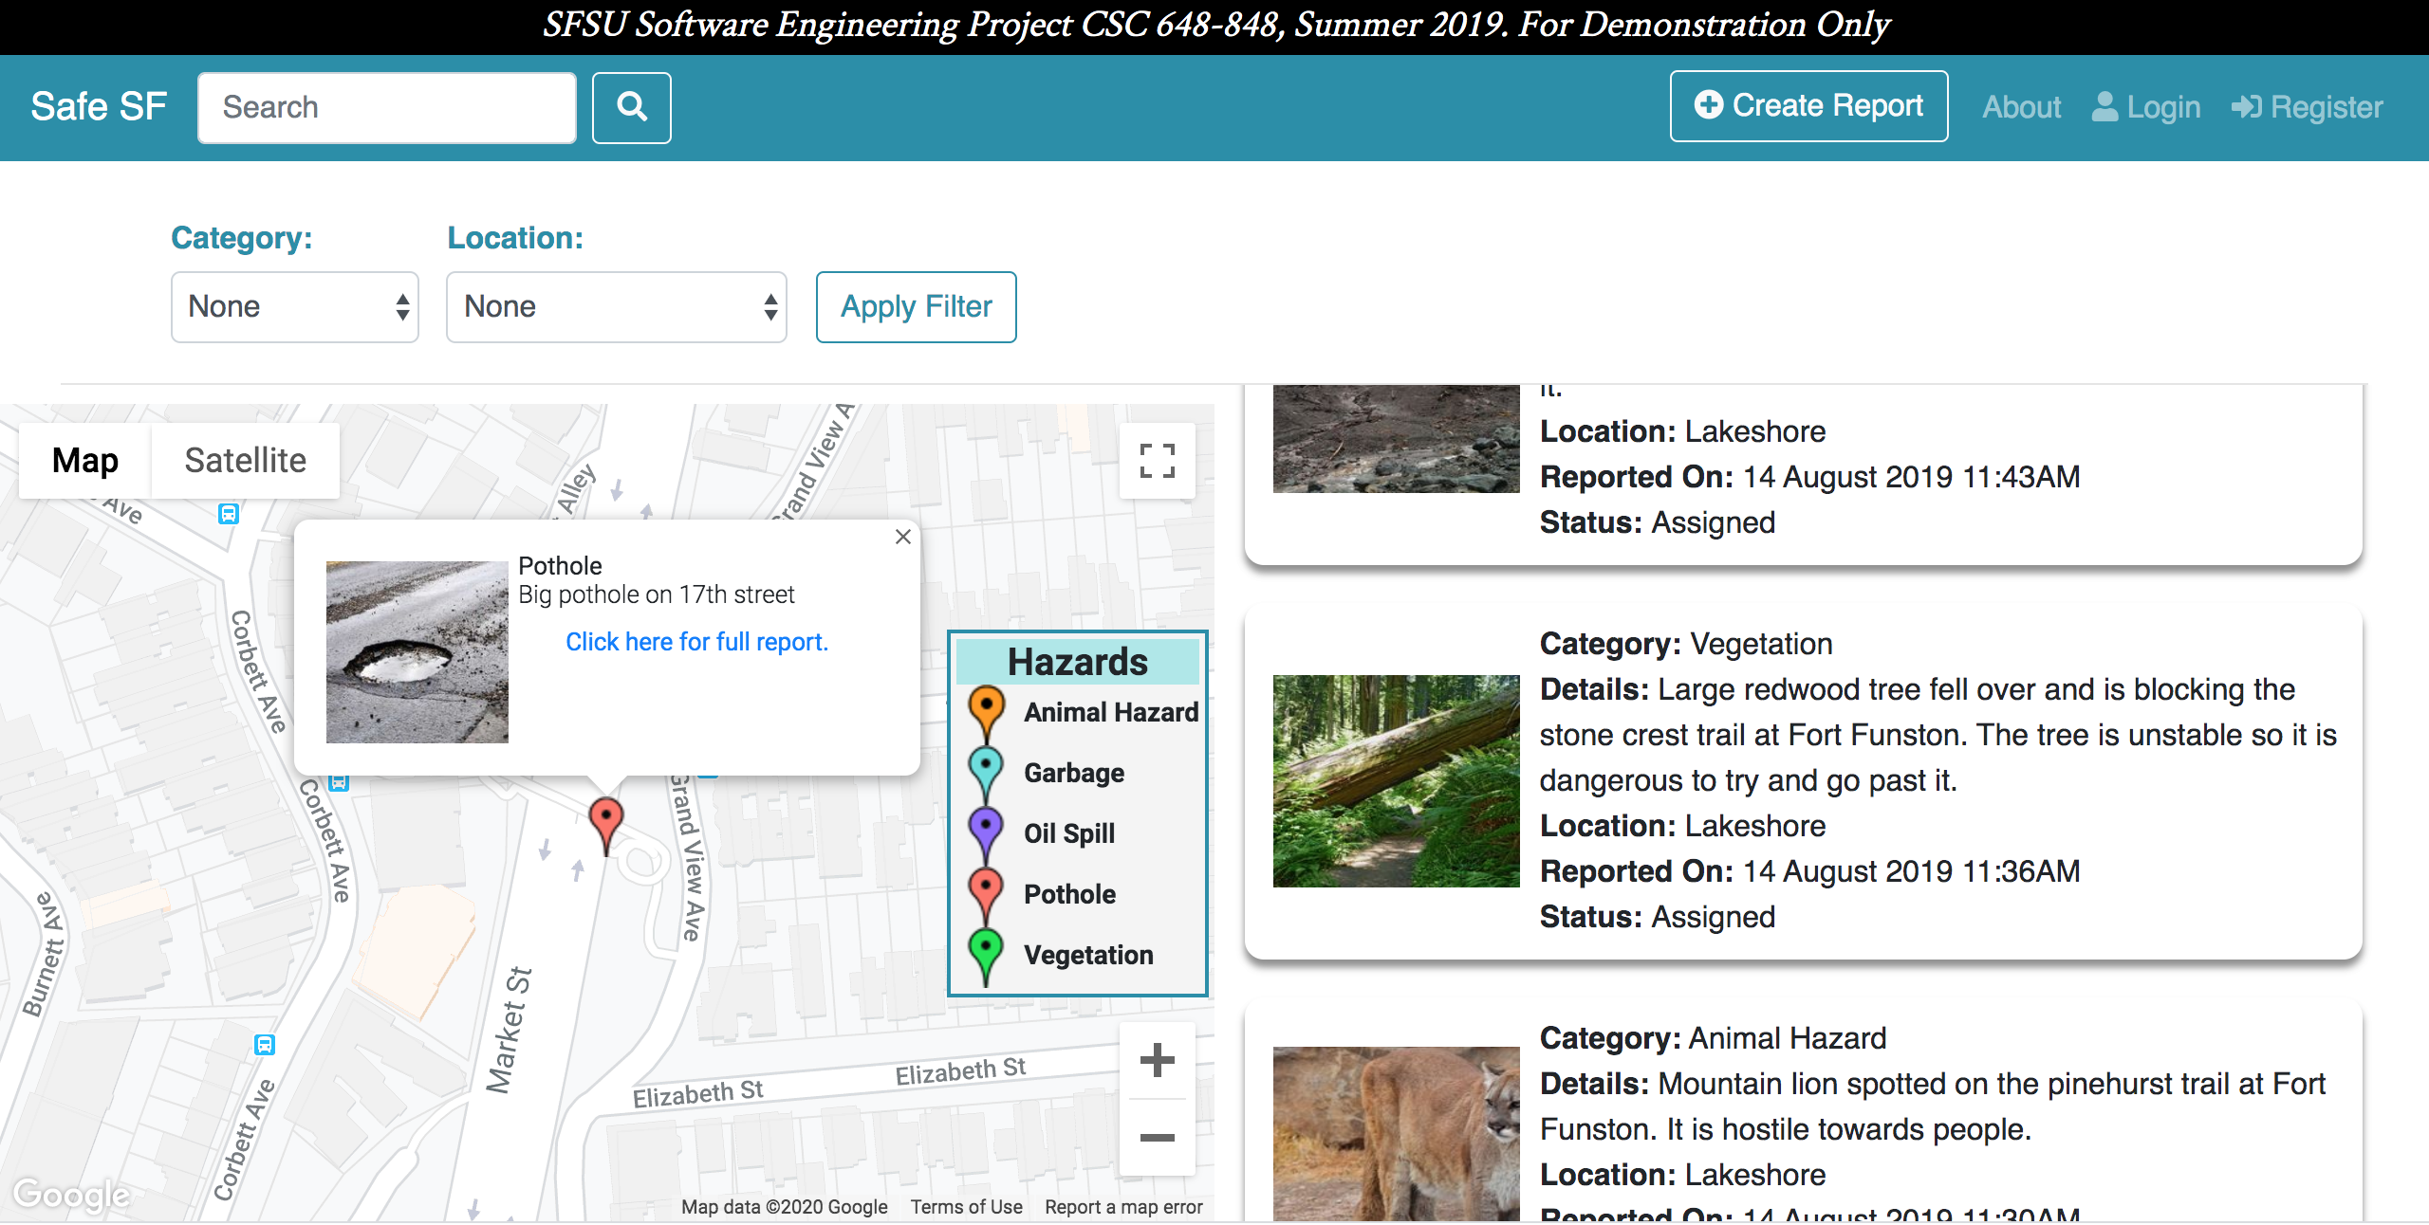The height and width of the screenshot is (1225, 2429).
Task: Open the Location dropdown
Action: coord(617,307)
